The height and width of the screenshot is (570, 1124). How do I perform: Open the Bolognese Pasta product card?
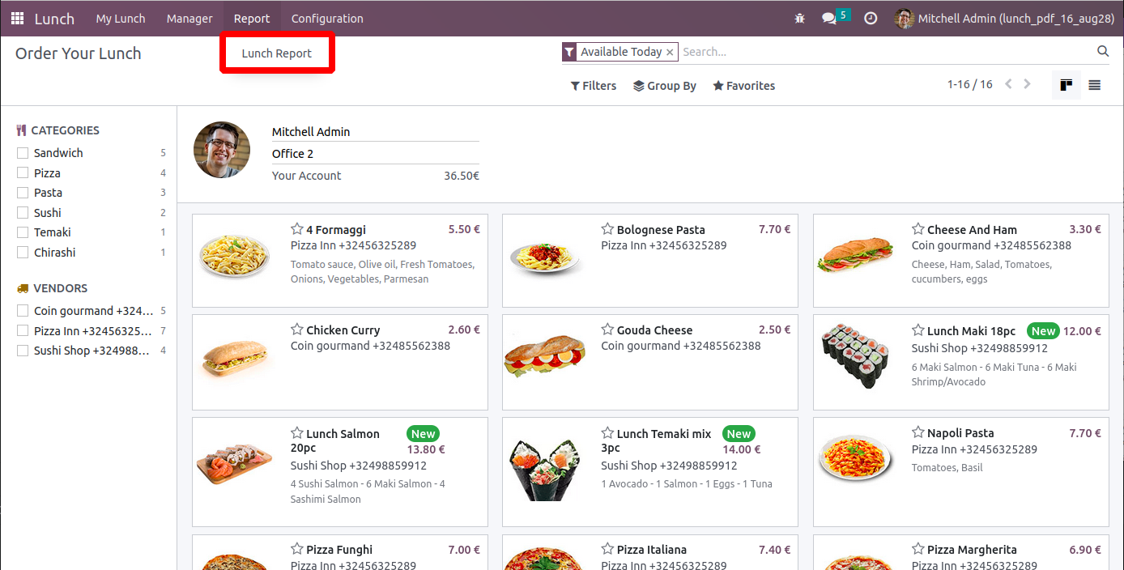click(x=650, y=261)
